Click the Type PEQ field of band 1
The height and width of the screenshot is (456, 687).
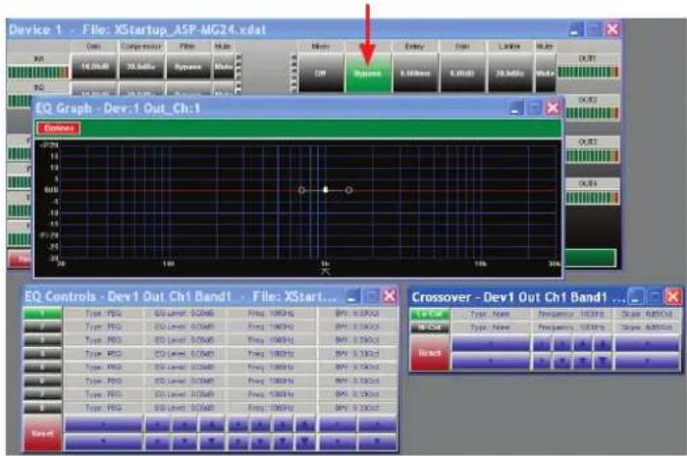[102, 314]
